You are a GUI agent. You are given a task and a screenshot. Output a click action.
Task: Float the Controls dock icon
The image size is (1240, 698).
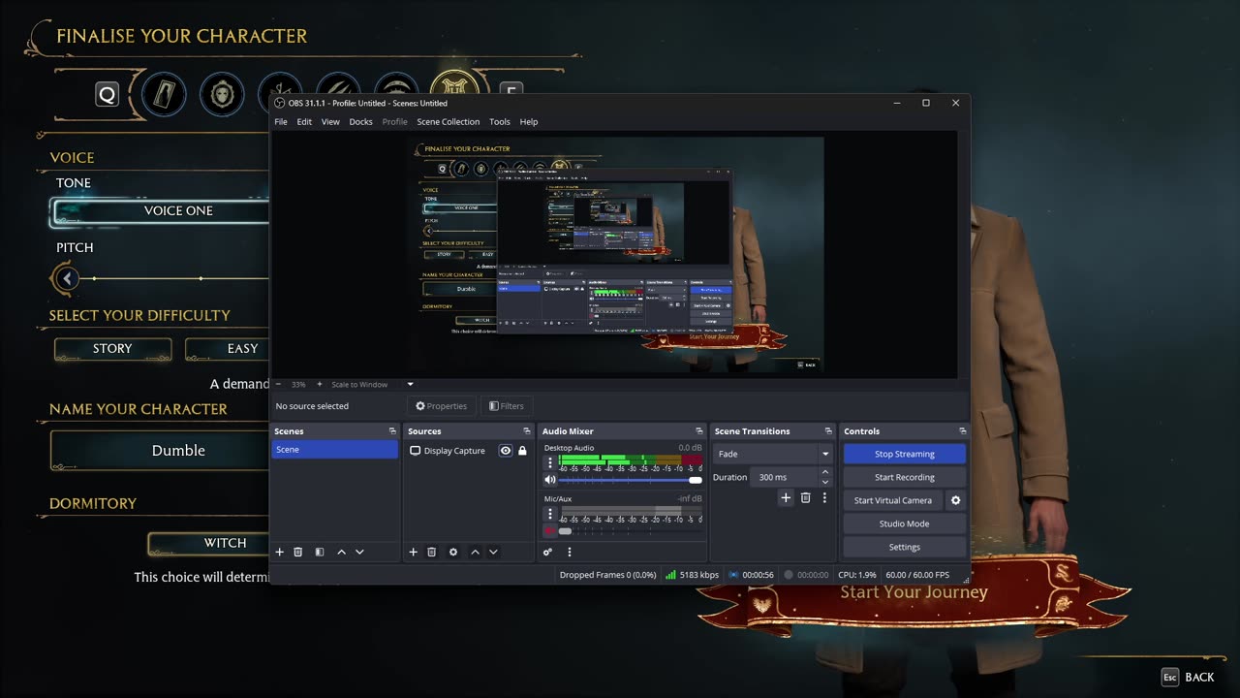point(962,431)
